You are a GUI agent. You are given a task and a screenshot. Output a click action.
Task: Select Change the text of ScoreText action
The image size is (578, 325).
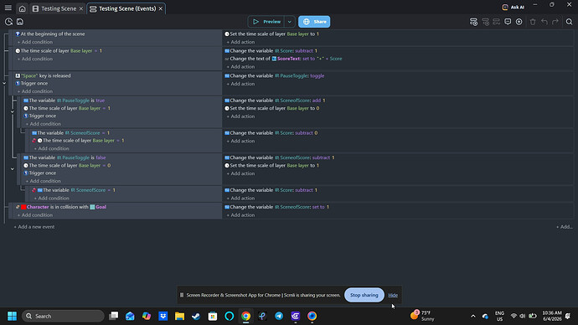tap(283, 59)
